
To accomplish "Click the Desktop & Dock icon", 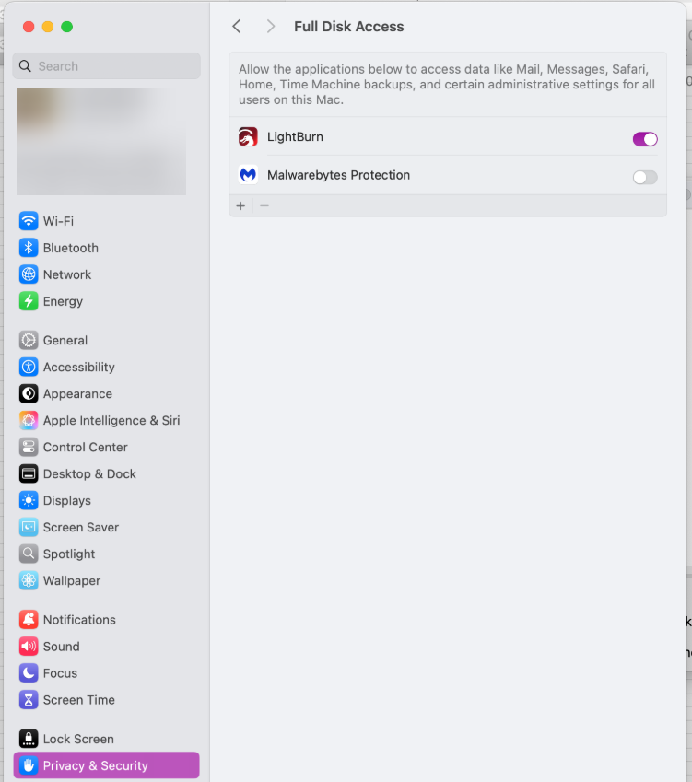I will pos(29,473).
